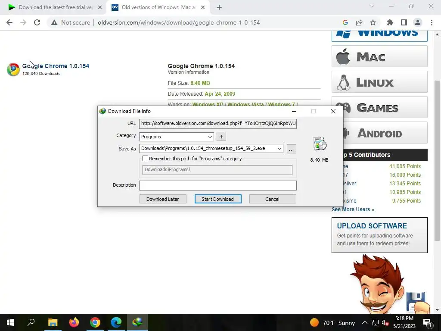Click the URL field in download dialog
The width and height of the screenshot is (441, 331).
(x=217, y=124)
